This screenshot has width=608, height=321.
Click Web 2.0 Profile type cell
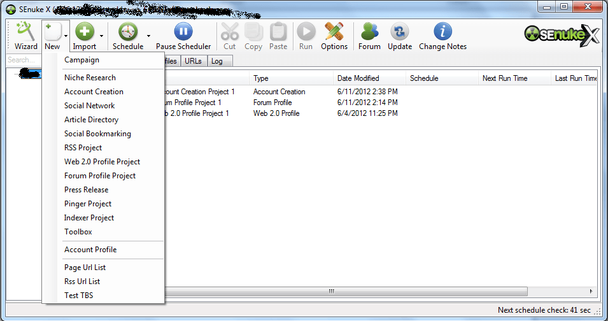tap(276, 113)
